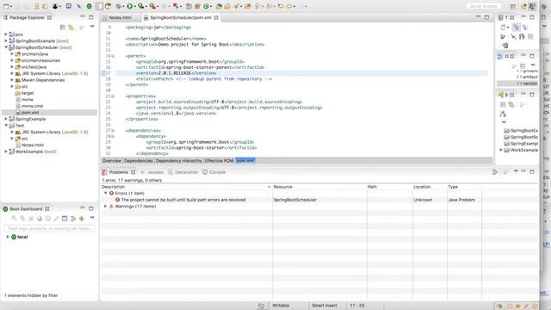Expand the local node in Boot Dashboard

pos(8,237)
